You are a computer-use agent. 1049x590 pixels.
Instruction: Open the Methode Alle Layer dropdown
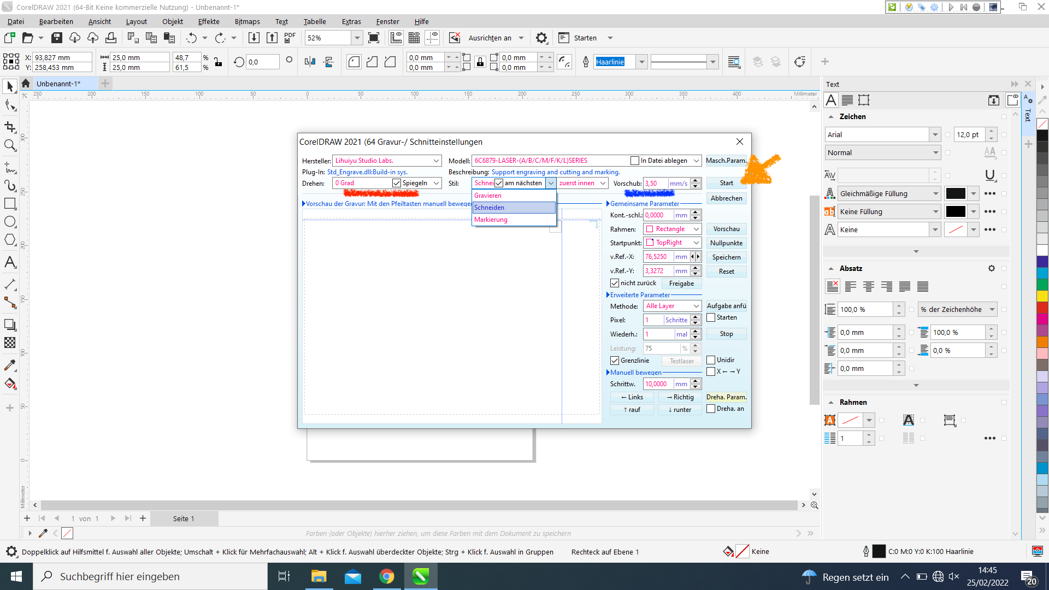[x=696, y=306]
